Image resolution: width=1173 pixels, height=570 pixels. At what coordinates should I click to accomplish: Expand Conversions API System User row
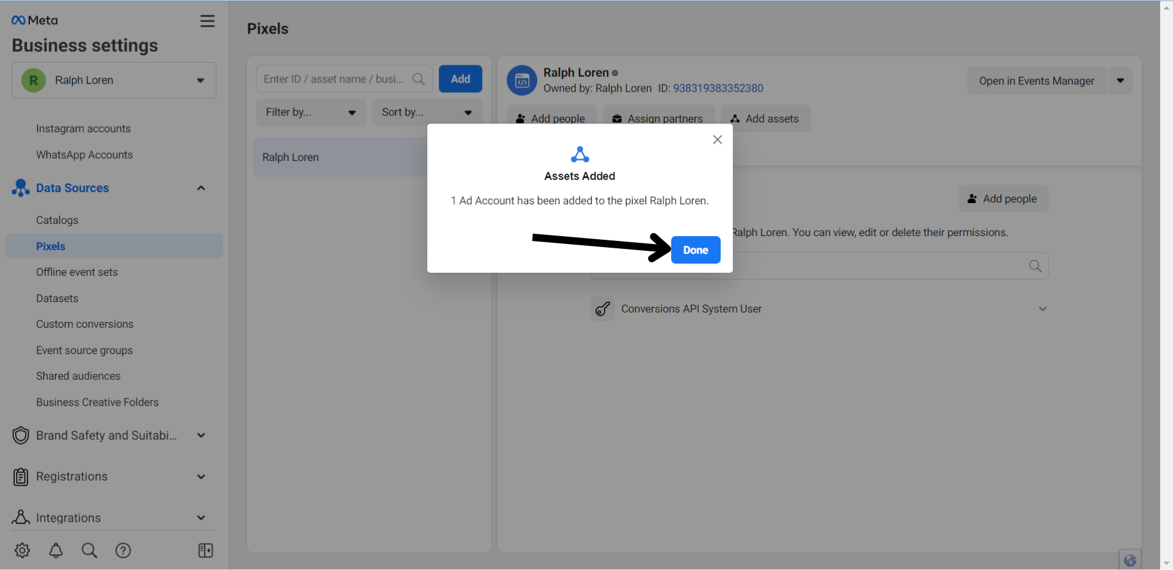pyautogui.click(x=1043, y=309)
